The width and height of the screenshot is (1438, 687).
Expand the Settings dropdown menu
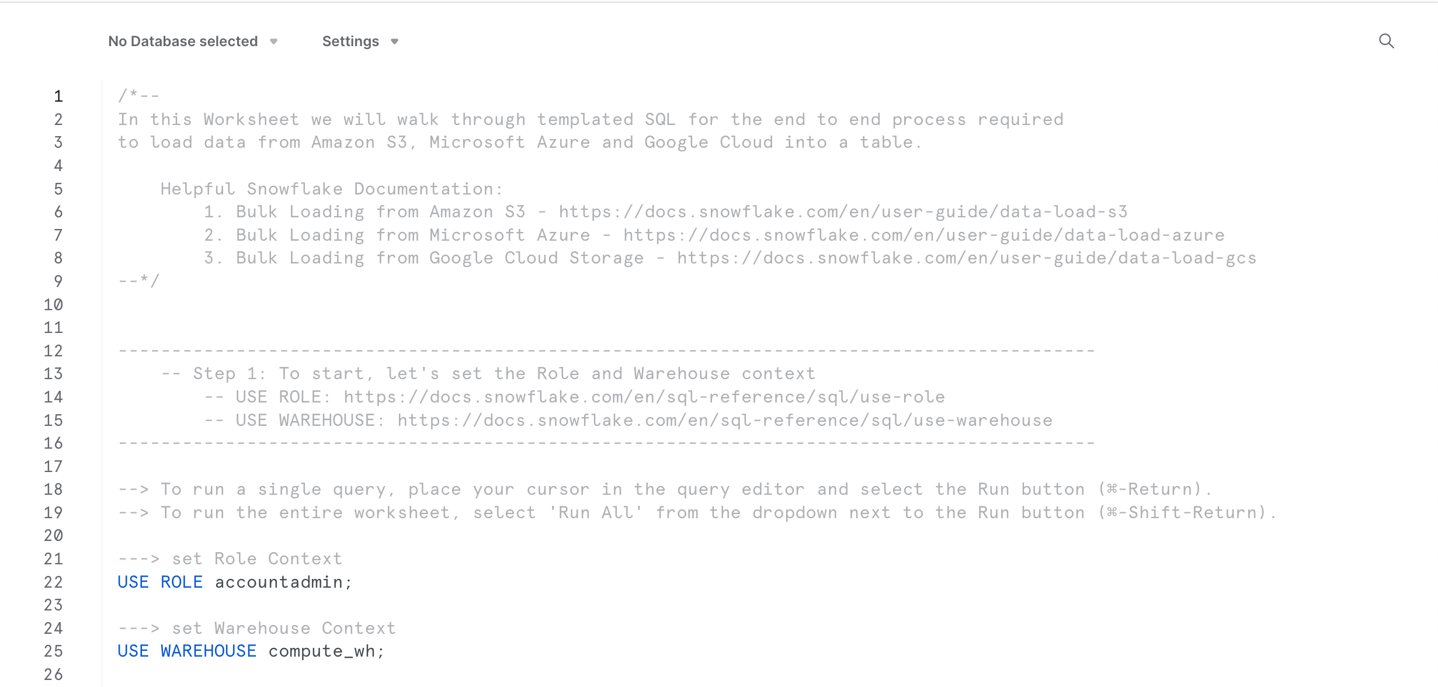point(350,41)
